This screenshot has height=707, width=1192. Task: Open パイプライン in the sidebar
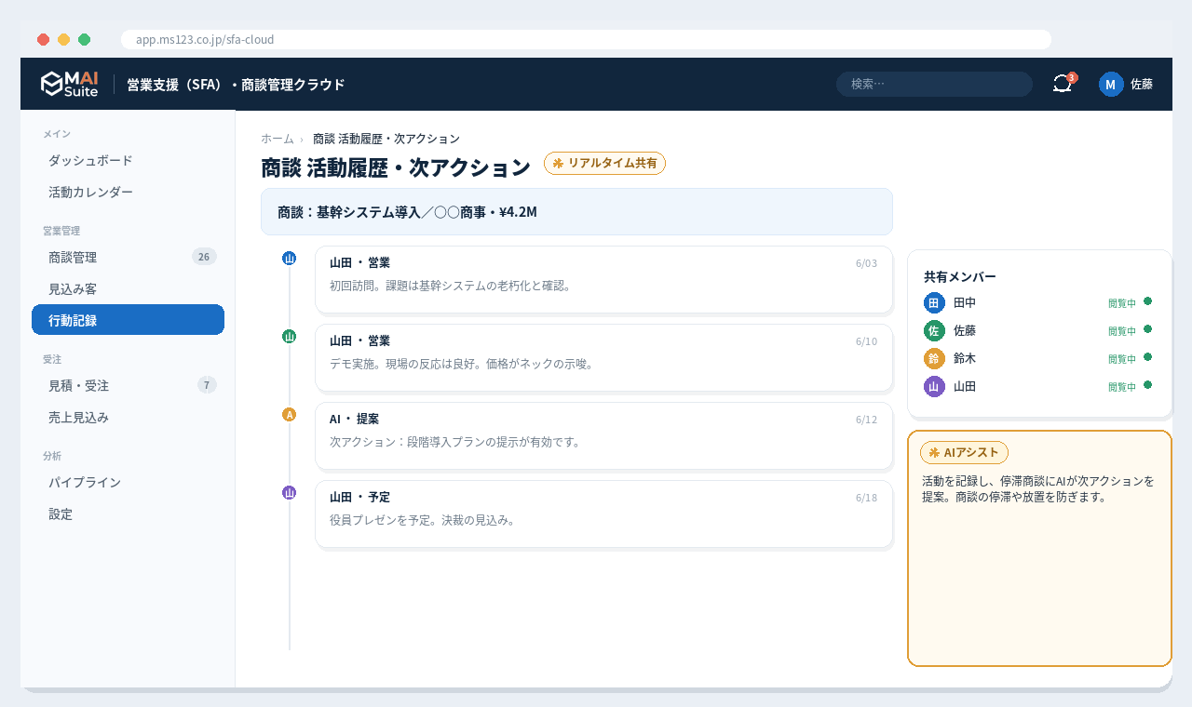click(128, 482)
